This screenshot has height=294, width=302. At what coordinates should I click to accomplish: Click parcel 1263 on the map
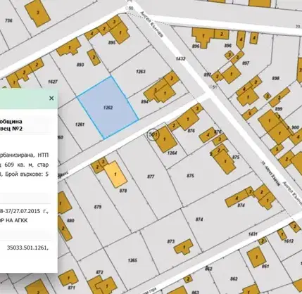point(140,72)
